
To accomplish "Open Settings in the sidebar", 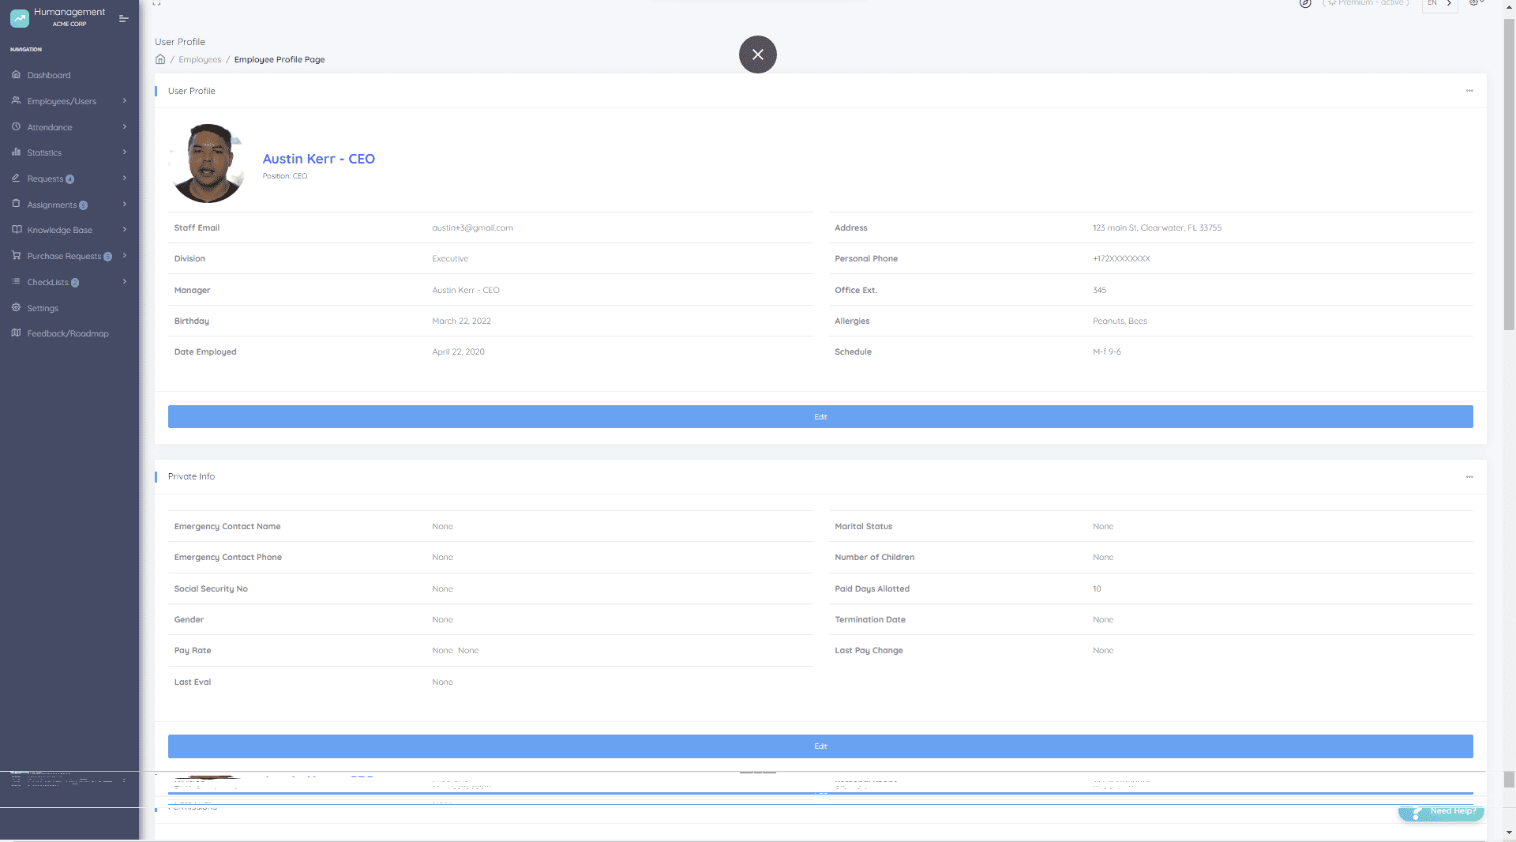I will click(x=43, y=308).
